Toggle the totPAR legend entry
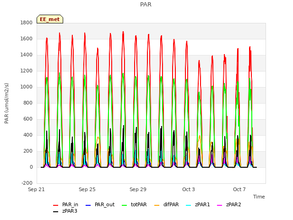 (x=134, y=205)
